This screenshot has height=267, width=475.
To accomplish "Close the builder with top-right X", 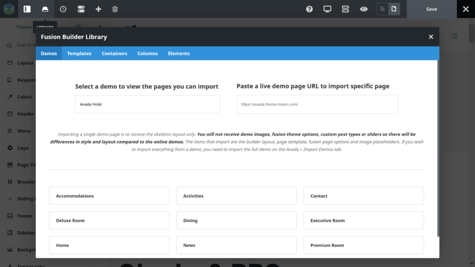I will [466, 9].
